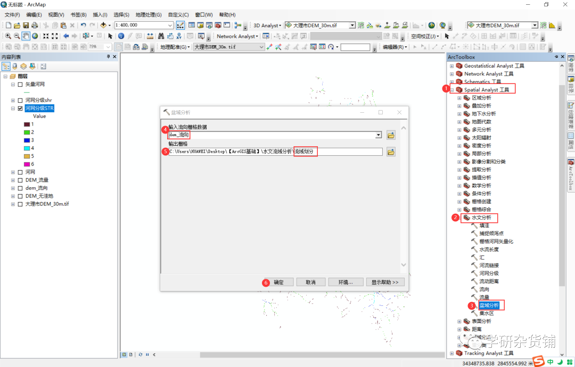This screenshot has height=367, width=575.
Task: Expand the 表面分析 toolset
Action: click(459, 321)
